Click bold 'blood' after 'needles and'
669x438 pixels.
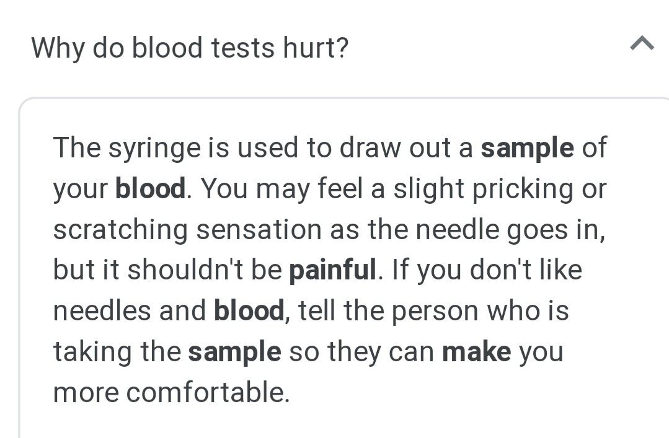tap(249, 310)
